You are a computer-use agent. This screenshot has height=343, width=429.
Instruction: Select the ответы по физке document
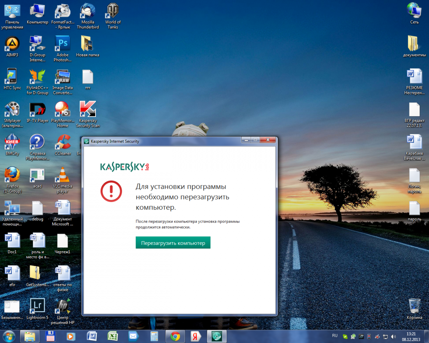click(63, 279)
